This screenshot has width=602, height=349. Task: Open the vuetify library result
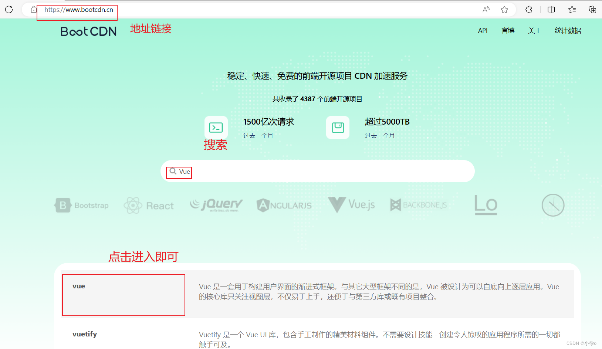coord(85,334)
